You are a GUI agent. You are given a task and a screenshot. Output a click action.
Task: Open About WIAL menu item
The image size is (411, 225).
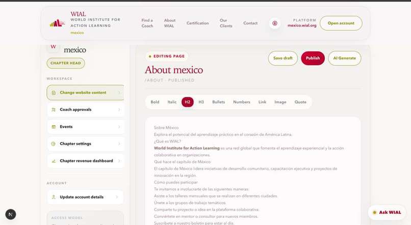pyautogui.click(x=170, y=23)
